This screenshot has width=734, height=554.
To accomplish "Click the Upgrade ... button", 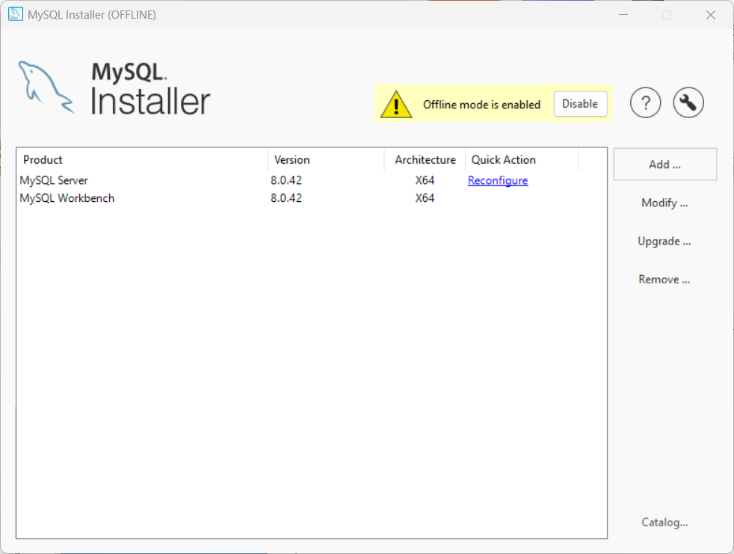I will tap(664, 241).
